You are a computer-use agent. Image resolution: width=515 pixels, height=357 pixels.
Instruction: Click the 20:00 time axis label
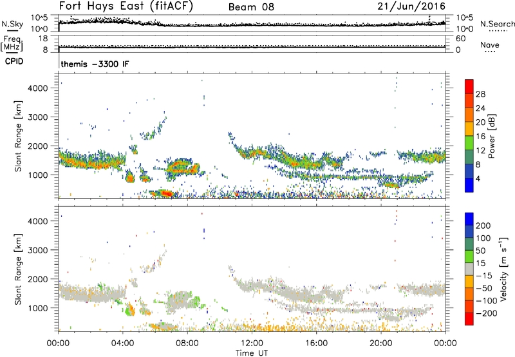point(381,343)
